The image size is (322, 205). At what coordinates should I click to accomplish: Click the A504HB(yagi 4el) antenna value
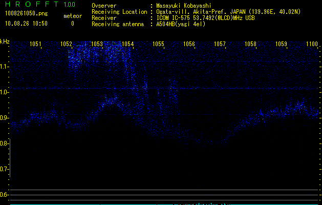click(x=181, y=24)
